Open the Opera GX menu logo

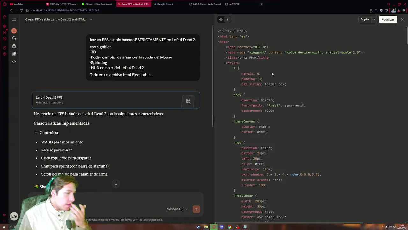[4, 4]
